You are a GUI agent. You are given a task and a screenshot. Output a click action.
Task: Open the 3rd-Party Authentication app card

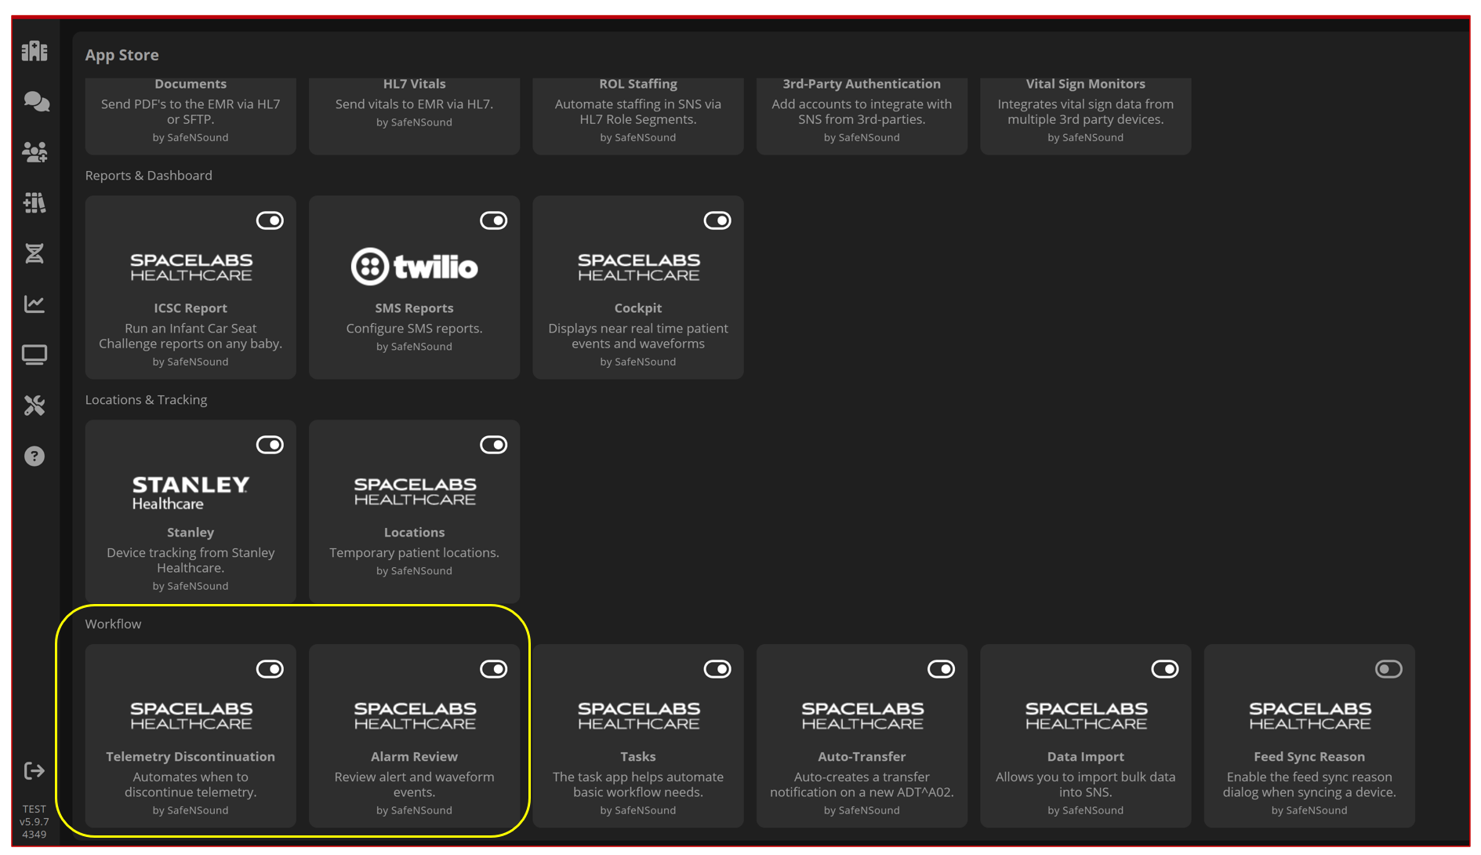pyautogui.click(x=862, y=115)
